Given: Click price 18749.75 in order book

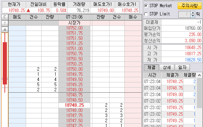Looking at the screenshot, I should [x=74, y=74].
